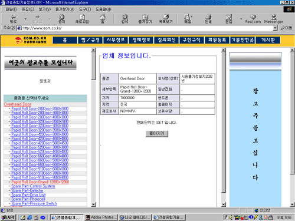295x221 pixels.
Task: Open the Overhead Door category link
Action: (x=18, y=104)
